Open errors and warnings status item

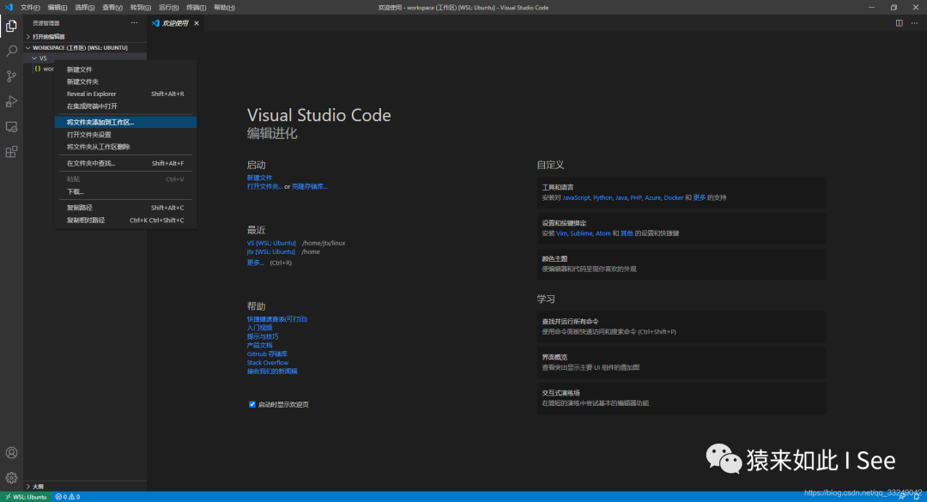pos(68,497)
